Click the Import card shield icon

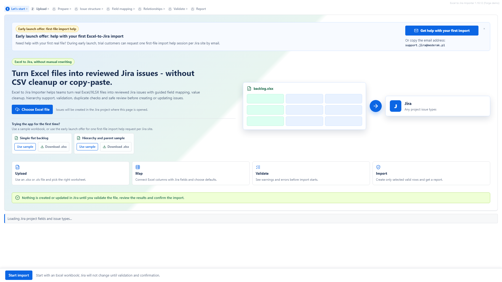click(x=378, y=167)
